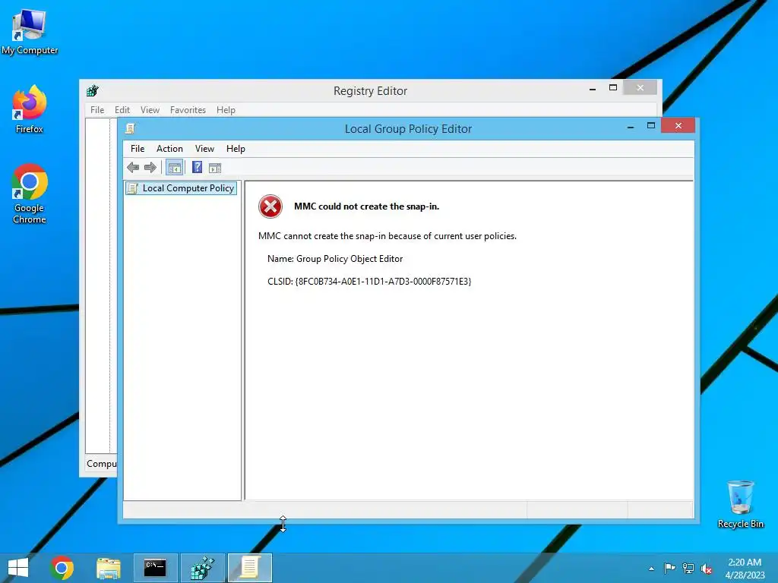778x583 pixels.
Task: Maximize the Local Group Policy Editor window
Action: 651,126
